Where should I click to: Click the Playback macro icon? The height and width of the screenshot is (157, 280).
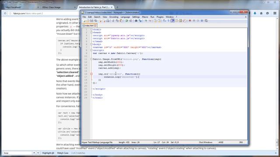[x=198, y=21]
